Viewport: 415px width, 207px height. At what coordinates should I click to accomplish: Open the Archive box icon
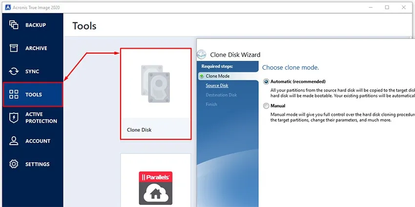click(14, 48)
